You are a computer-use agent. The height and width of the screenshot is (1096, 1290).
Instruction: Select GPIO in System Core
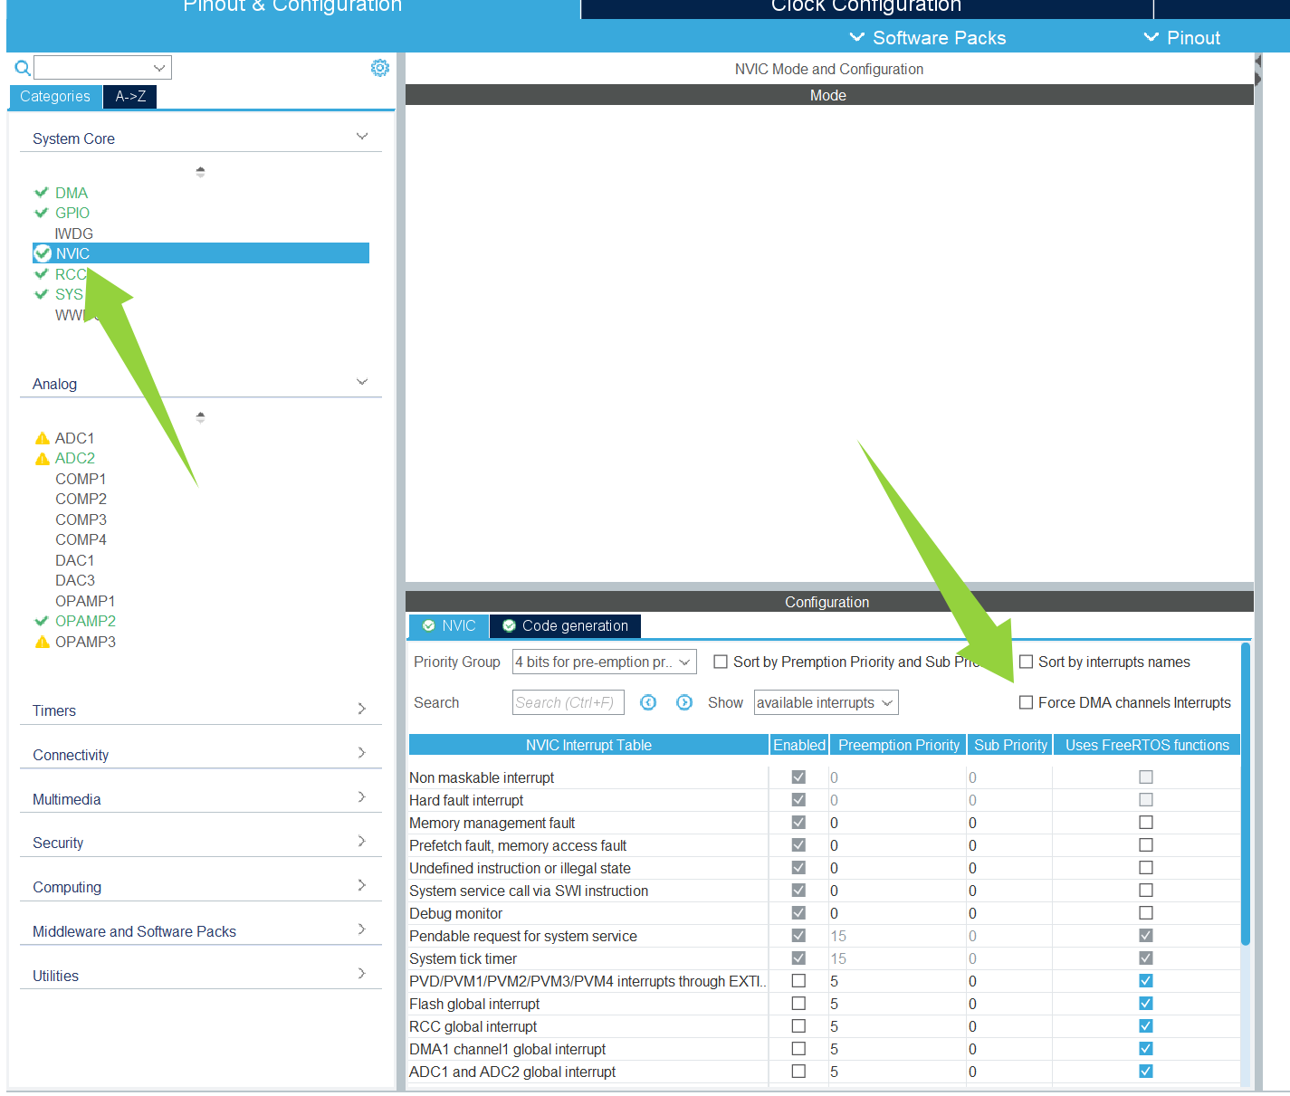(x=72, y=213)
